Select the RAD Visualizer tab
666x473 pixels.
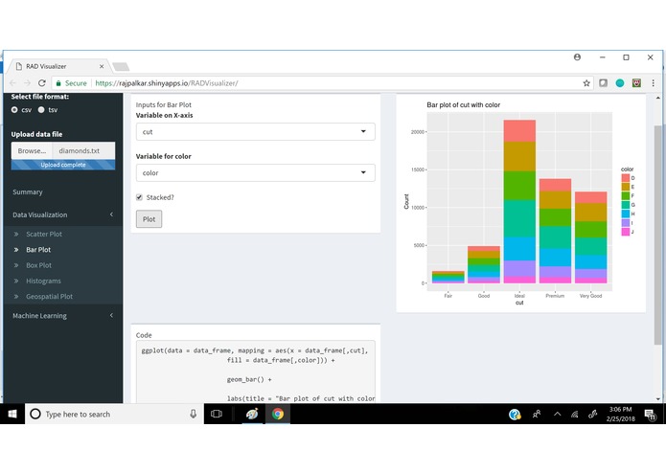59,66
